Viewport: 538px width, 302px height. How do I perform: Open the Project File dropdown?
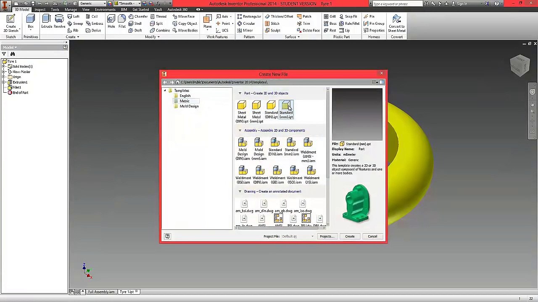(298, 237)
